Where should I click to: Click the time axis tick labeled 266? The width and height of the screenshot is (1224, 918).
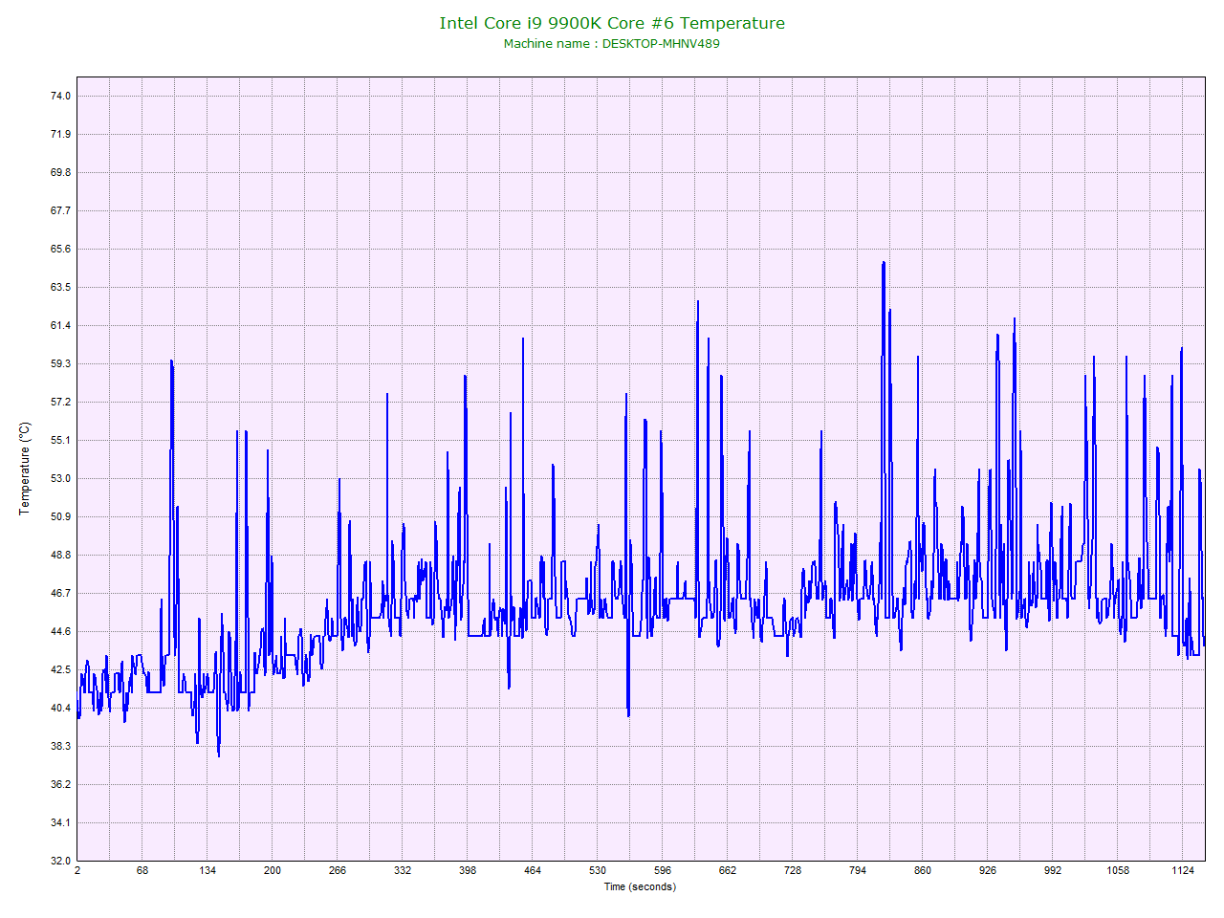[338, 870]
